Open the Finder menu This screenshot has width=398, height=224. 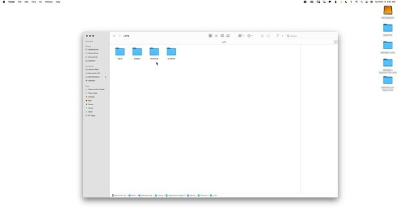pyautogui.click(x=12, y=2)
